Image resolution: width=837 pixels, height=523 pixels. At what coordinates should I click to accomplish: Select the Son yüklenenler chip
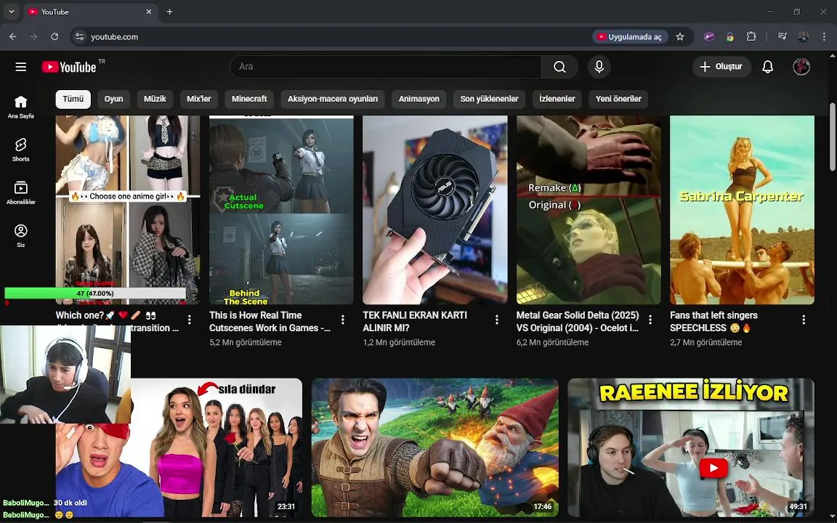490,99
